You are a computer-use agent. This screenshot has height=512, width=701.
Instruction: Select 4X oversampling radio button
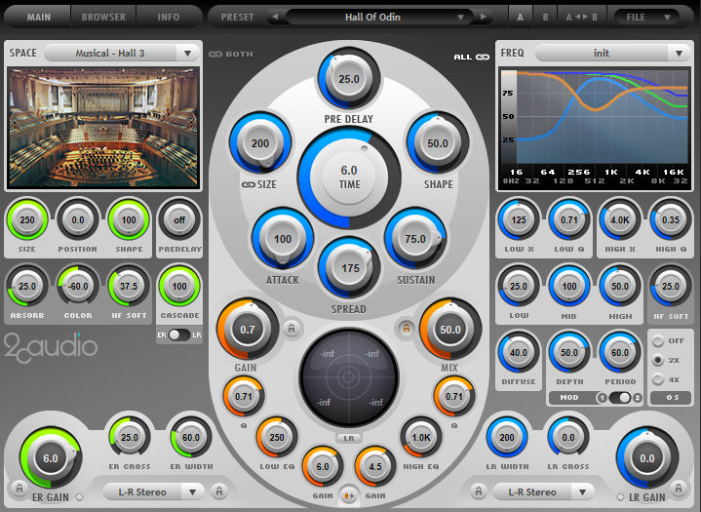tap(658, 379)
